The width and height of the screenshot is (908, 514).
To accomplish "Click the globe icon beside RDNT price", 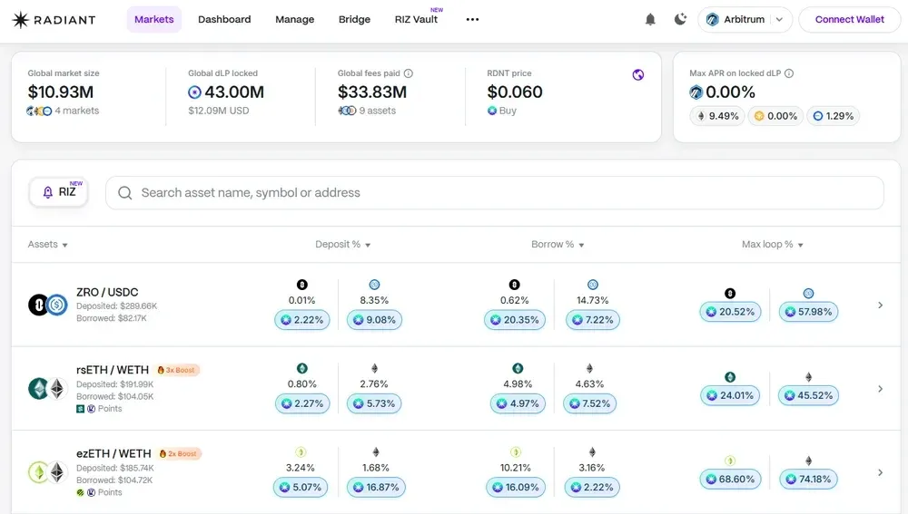I will point(638,74).
